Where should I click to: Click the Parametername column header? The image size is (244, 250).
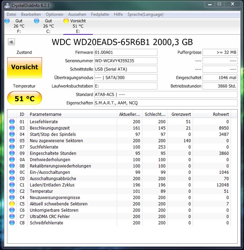(x=72, y=114)
